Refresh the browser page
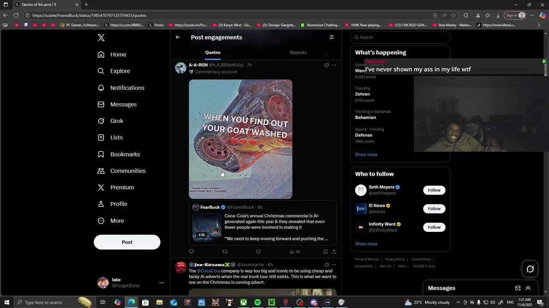The width and height of the screenshot is (549, 308). coord(16,15)
